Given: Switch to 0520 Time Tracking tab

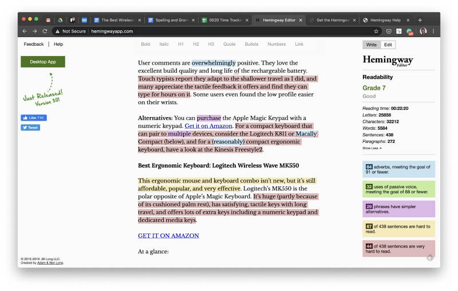Looking at the screenshot, I should [225, 20].
